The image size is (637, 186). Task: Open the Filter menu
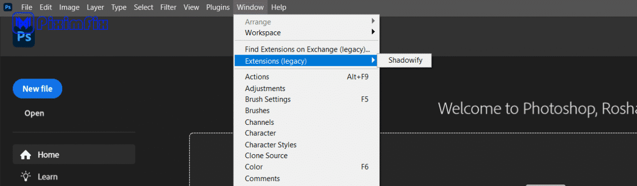pyautogui.click(x=168, y=7)
